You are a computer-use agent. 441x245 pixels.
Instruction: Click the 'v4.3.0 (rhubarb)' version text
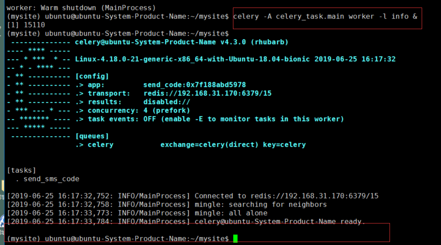point(254,42)
